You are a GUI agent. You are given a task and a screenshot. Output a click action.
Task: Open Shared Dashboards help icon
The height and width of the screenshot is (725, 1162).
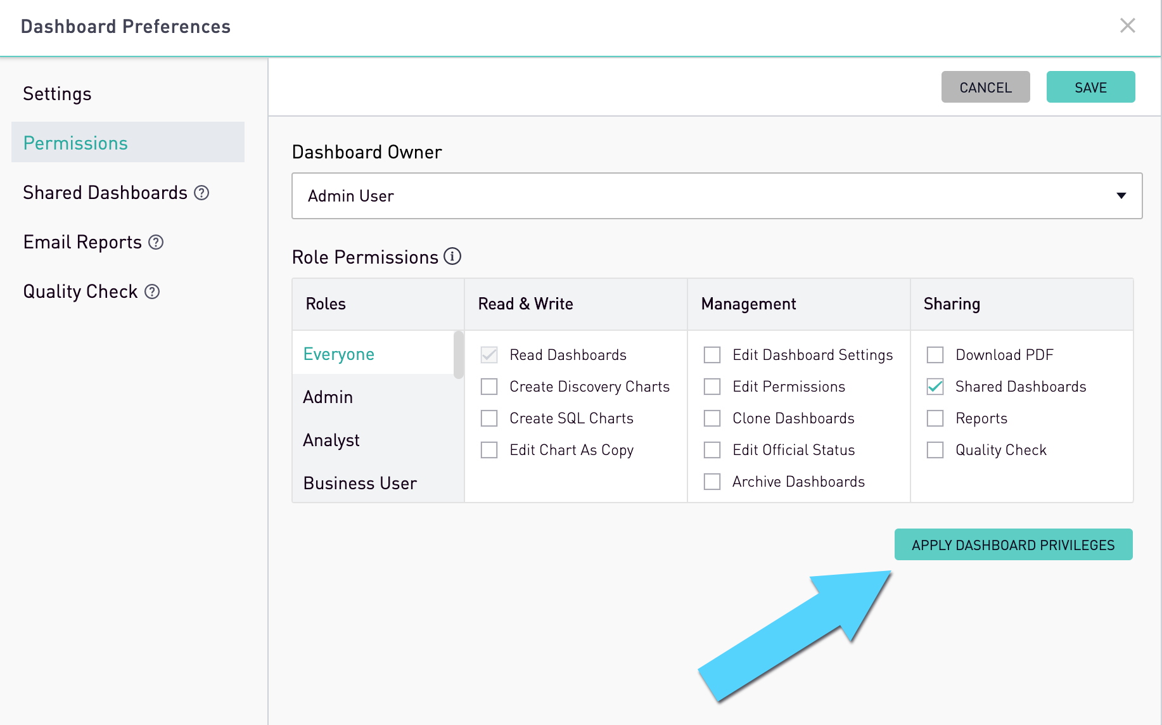(201, 193)
